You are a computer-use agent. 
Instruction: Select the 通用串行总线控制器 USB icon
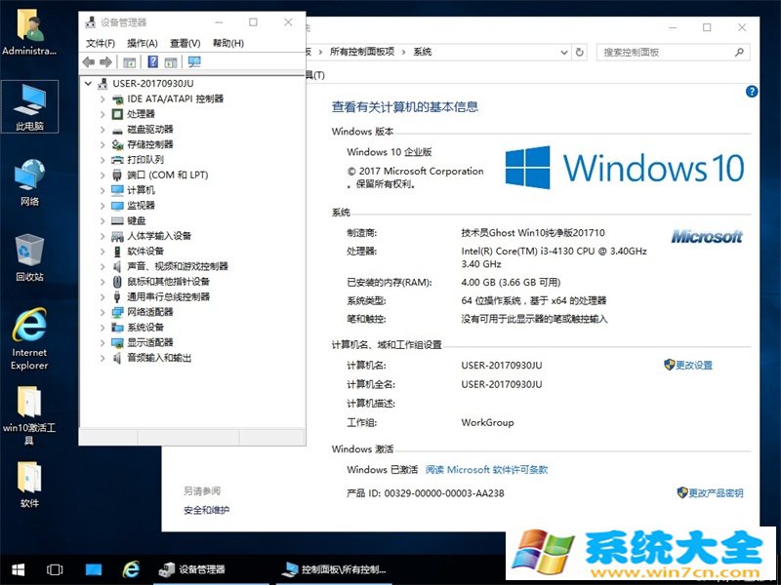pos(117,297)
